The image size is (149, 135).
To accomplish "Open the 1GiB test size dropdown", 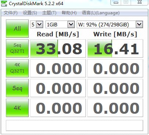I will click(x=60, y=25).
